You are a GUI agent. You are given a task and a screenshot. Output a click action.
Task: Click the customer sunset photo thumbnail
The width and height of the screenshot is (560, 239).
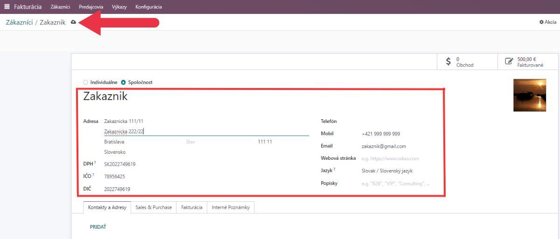pyautogui.click(x=529, y=95)
